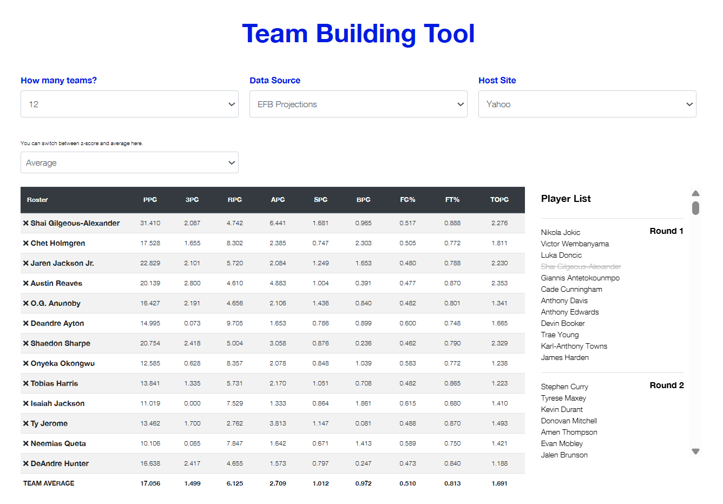Add Nikola Jokic from Player List
Viewport: 723px width, 504px height.
(560, 232)
